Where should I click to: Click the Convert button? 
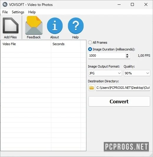[x=119, y=102]
